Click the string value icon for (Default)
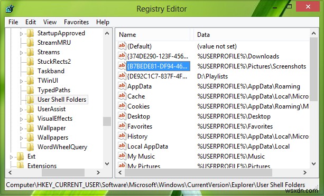324x196 pixels. coord(122,46)
